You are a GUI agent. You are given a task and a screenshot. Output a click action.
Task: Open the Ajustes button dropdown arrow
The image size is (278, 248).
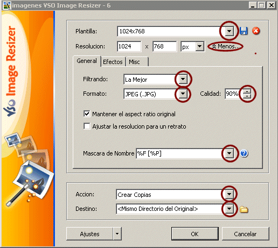[x=117, y=233]
